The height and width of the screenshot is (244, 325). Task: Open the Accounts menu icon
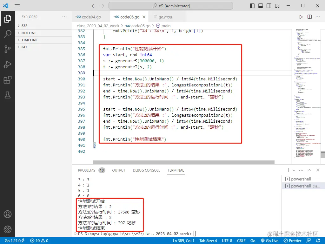coord(8,214)
